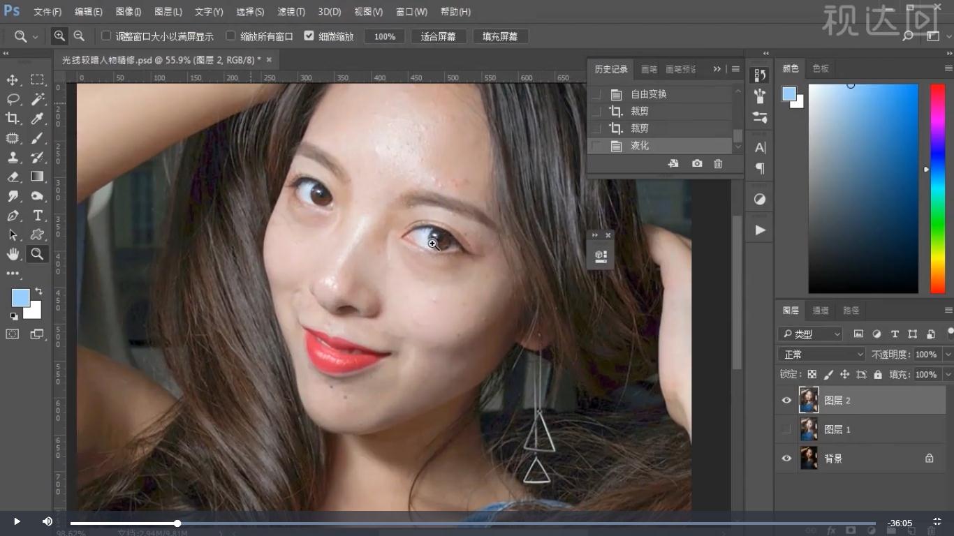The width and height of the screenshot is (954, 536).
Task: Select the Eraser tool
Action: pos(13,177)
